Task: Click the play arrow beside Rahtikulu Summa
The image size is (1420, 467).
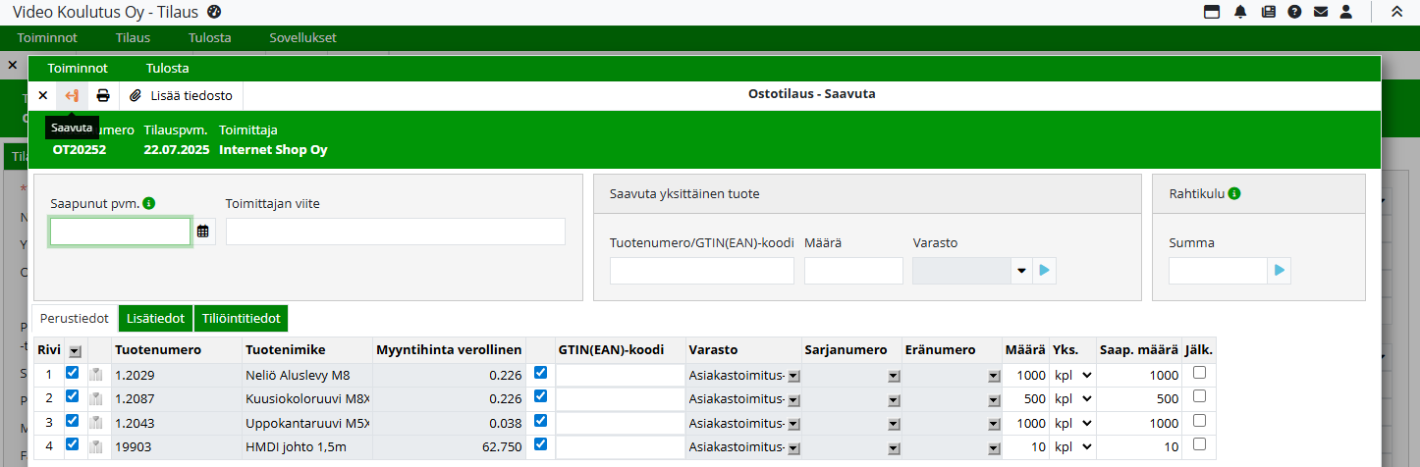Action: 1279,271
